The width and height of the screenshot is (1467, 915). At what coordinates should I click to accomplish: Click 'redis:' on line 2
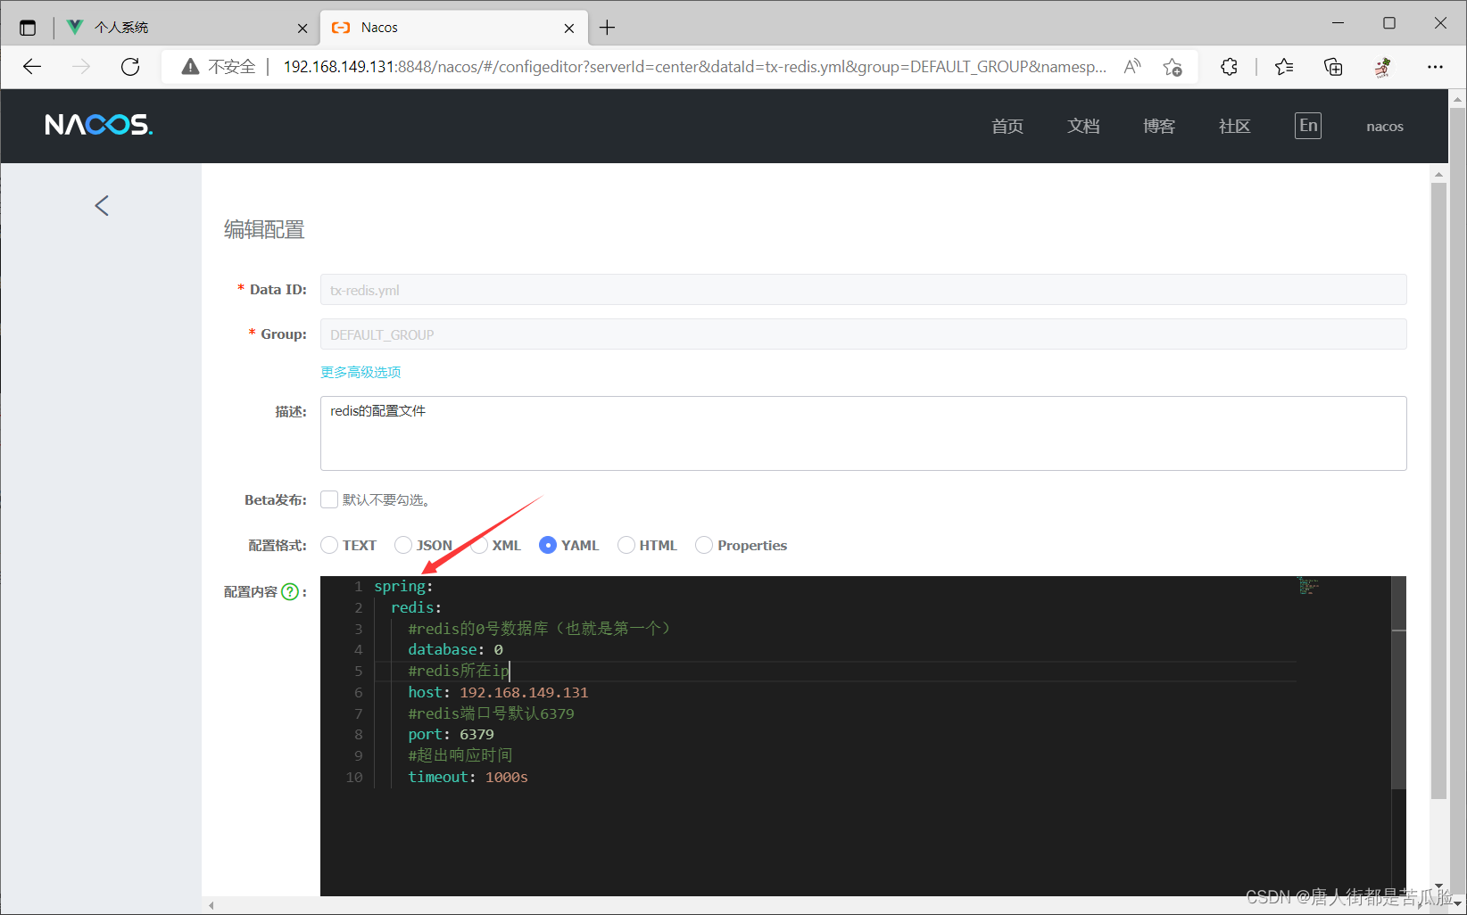coord(416,607)
